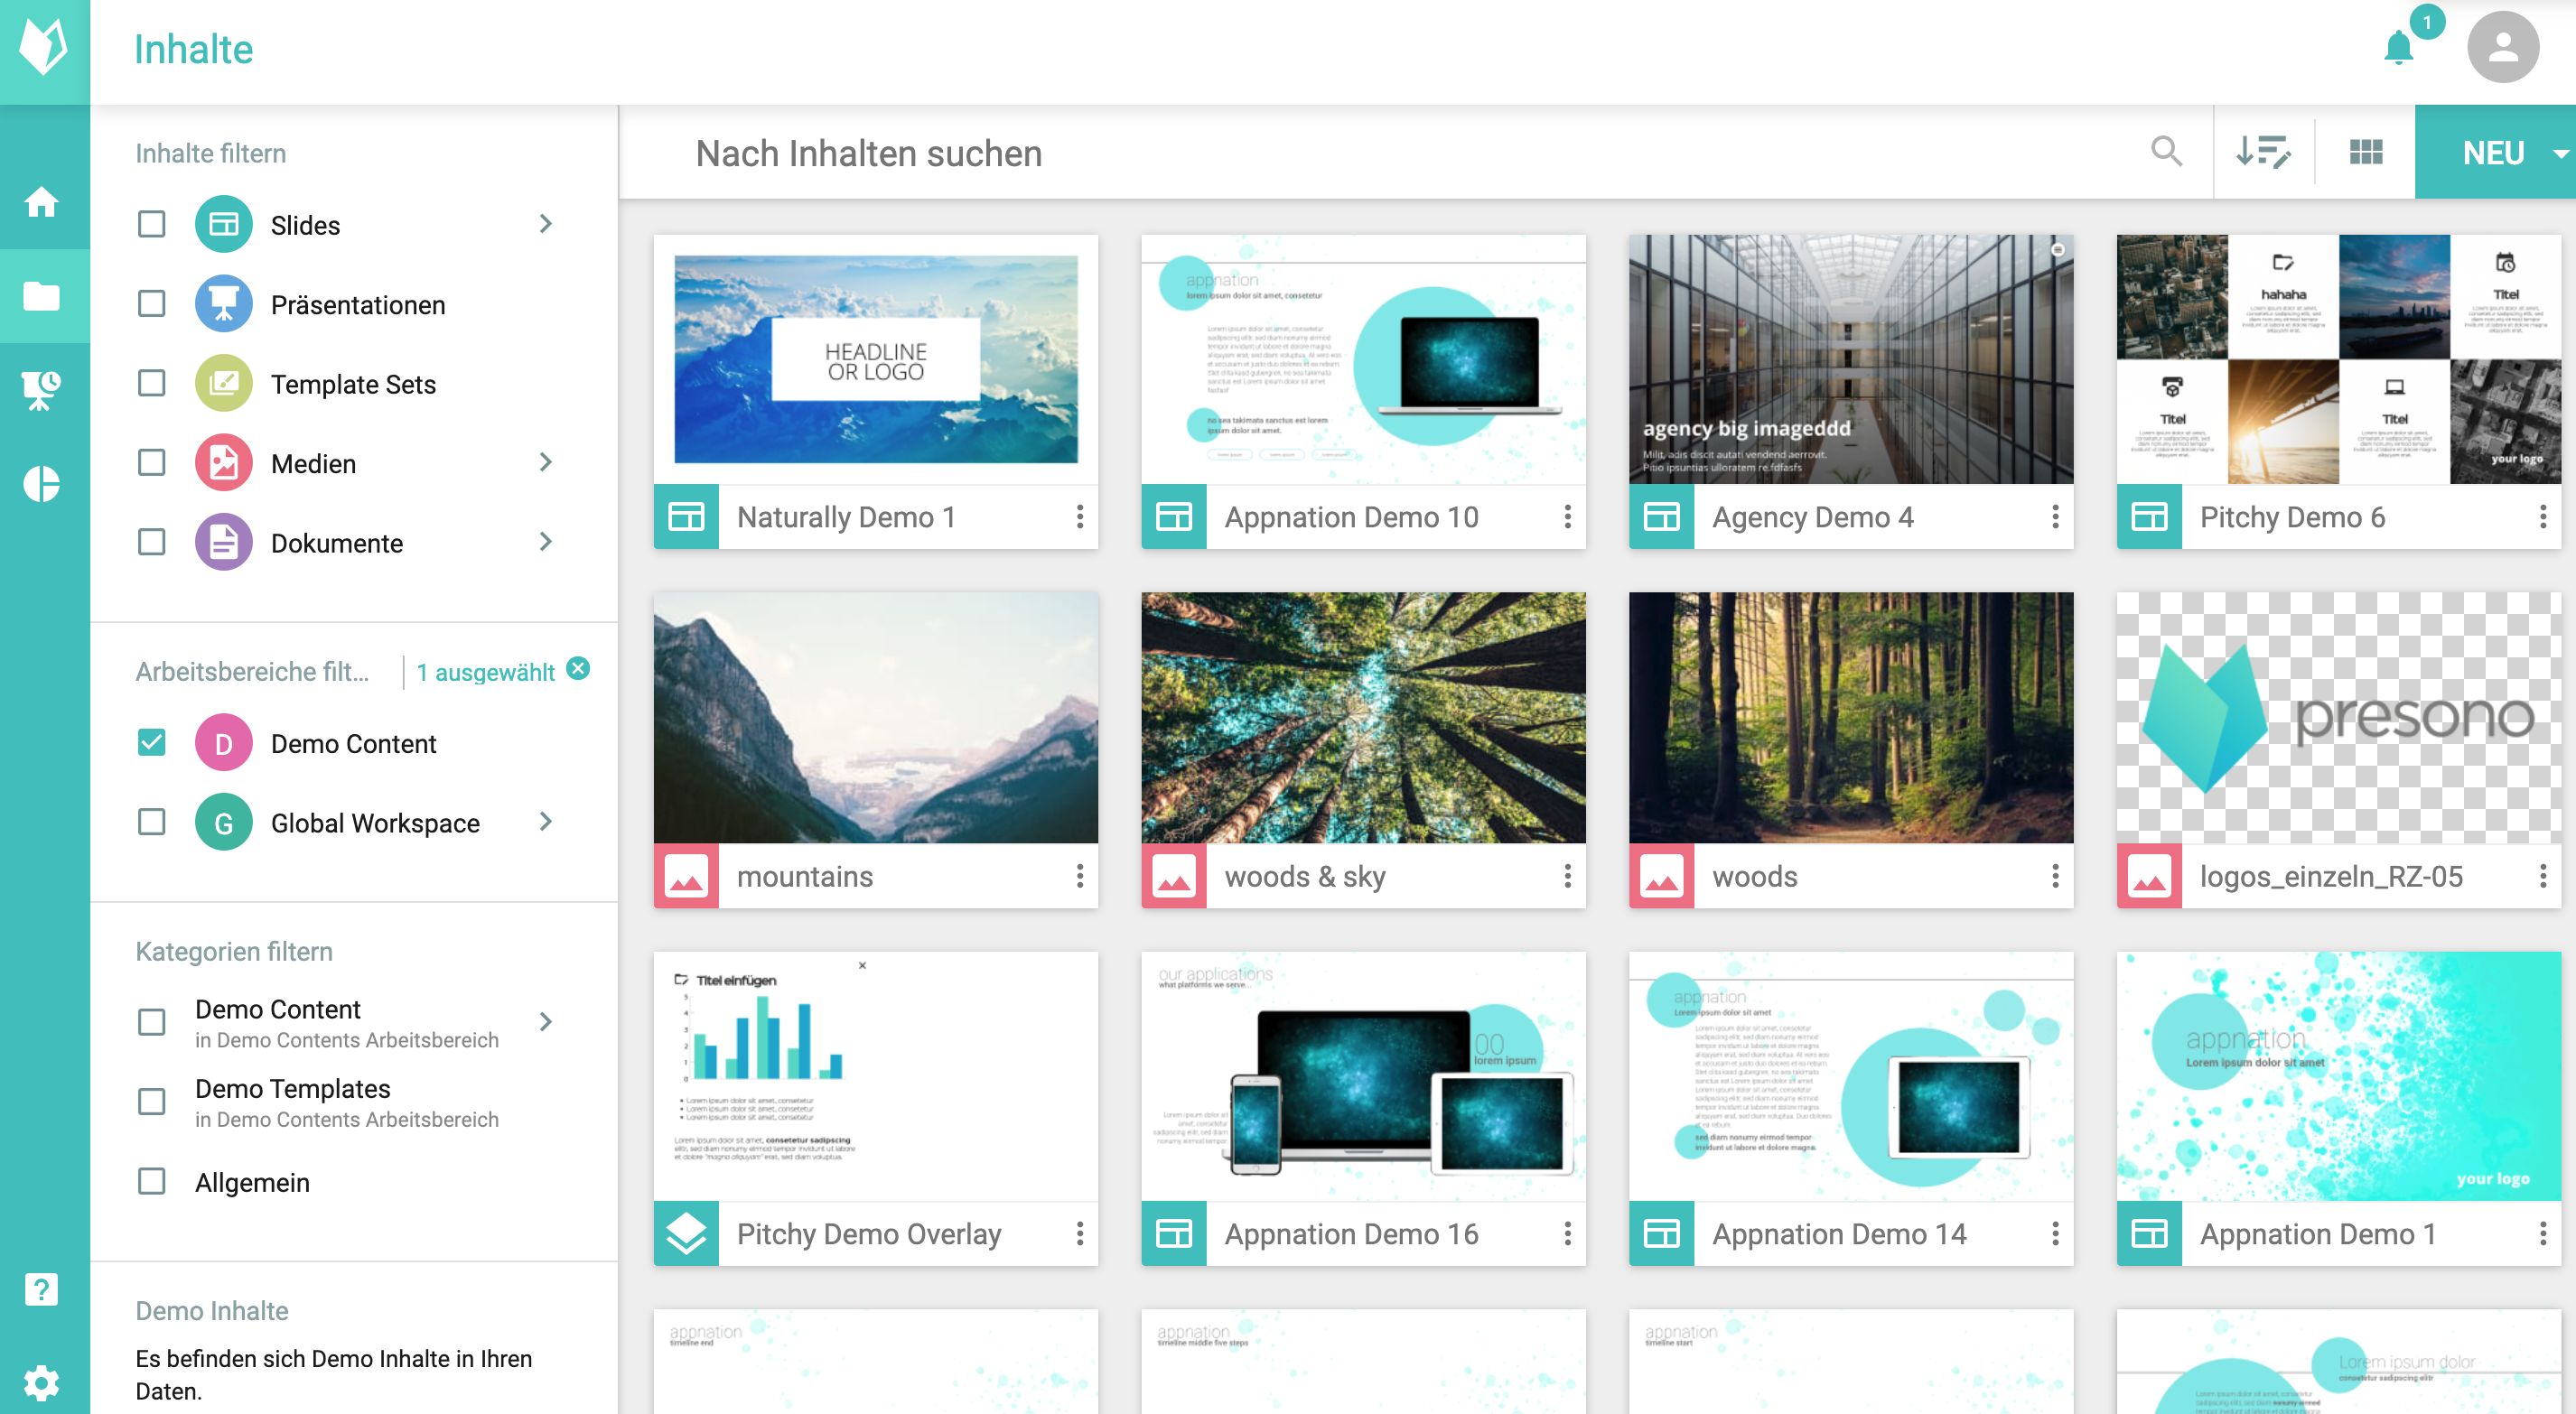Open the Home icon in the sidebar

41,202
